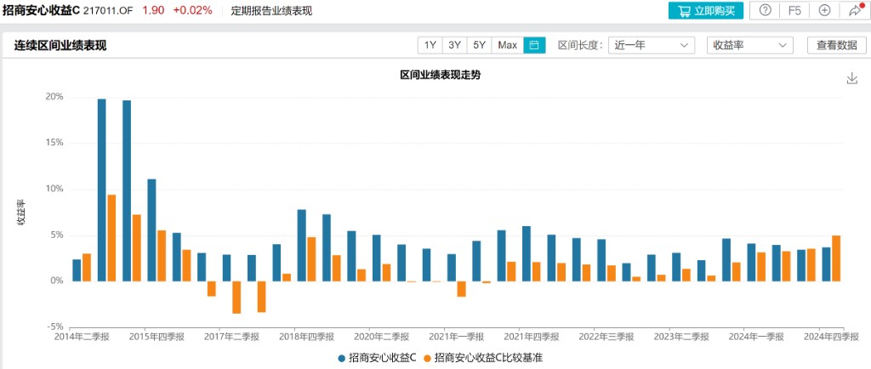Click the plus add icon in header
The width and height of the screenshot is (871, 369).
824,10
